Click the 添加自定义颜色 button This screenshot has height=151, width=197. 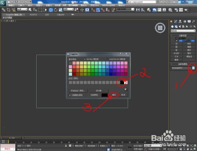(x=78, y=90)
